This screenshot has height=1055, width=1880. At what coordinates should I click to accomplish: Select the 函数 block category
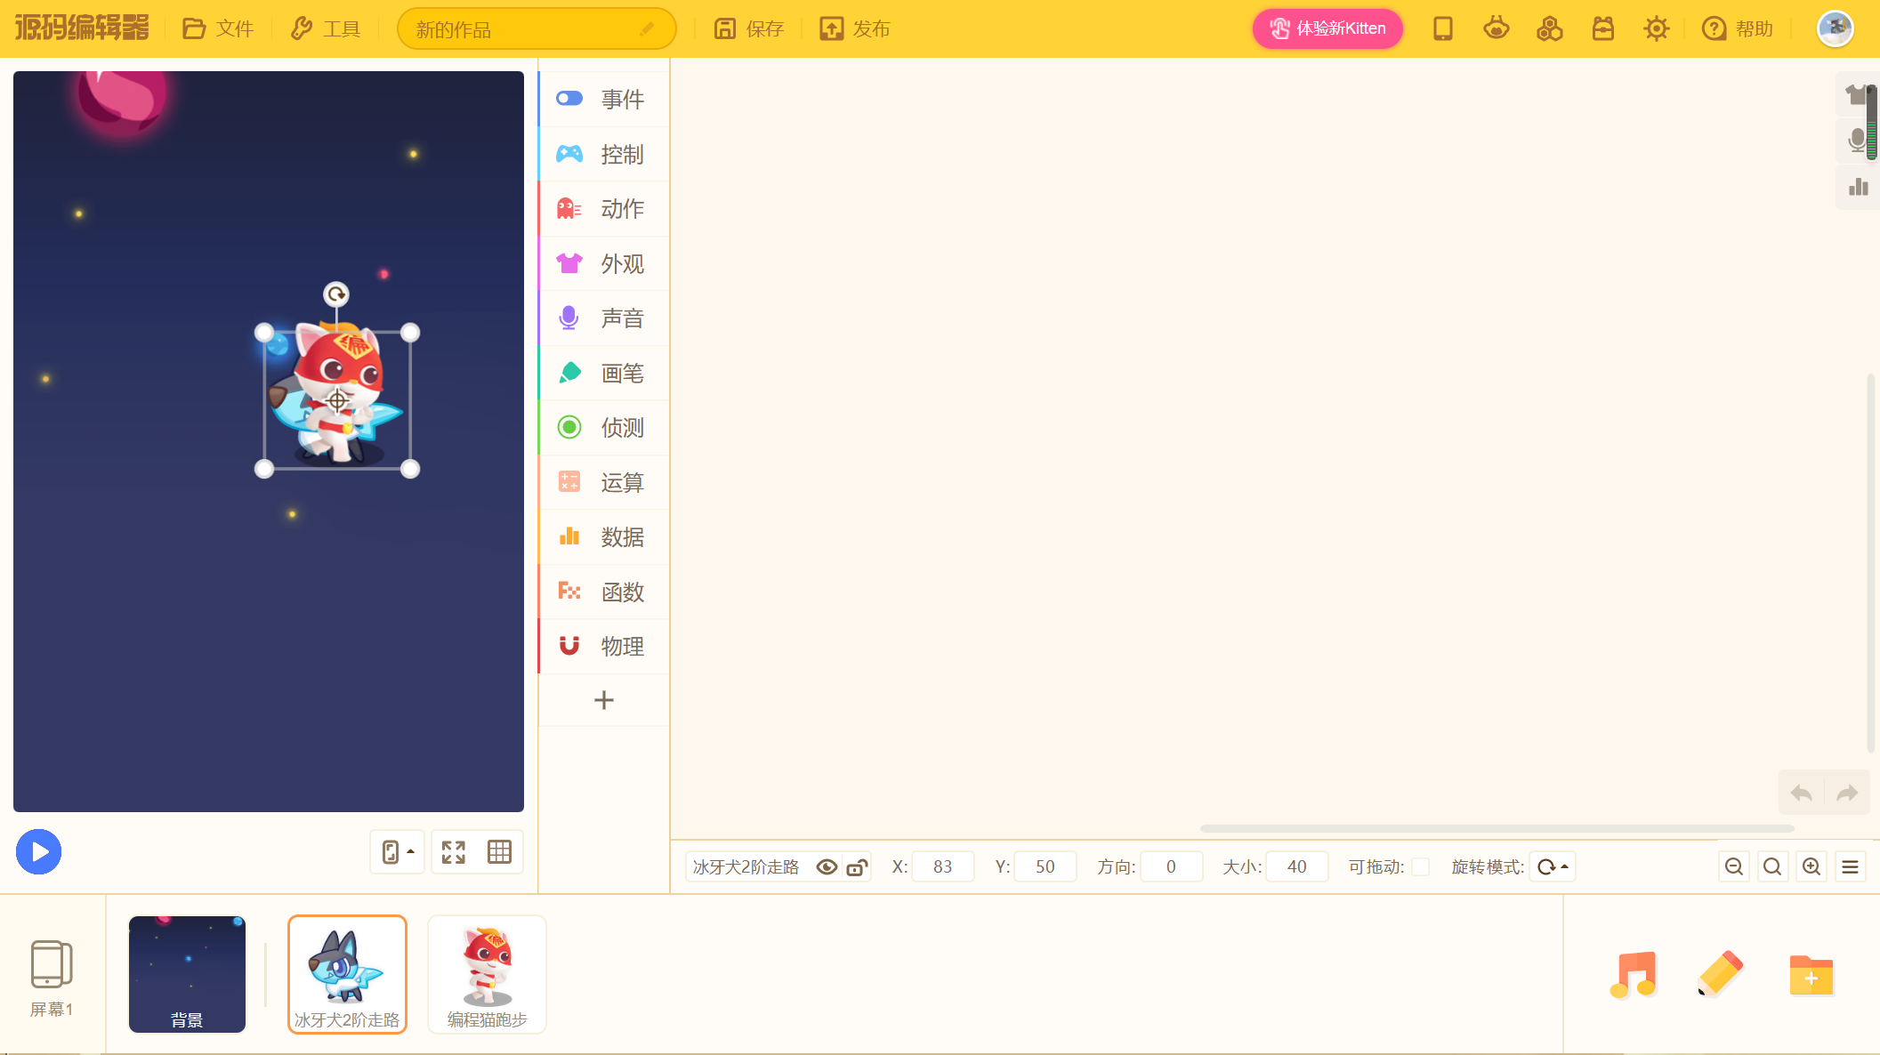coord(604,592)
